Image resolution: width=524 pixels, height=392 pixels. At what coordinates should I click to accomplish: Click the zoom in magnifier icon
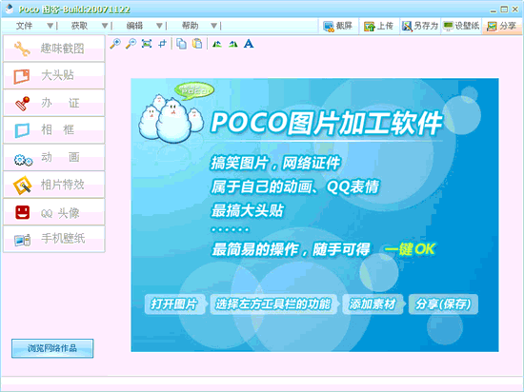115,44
